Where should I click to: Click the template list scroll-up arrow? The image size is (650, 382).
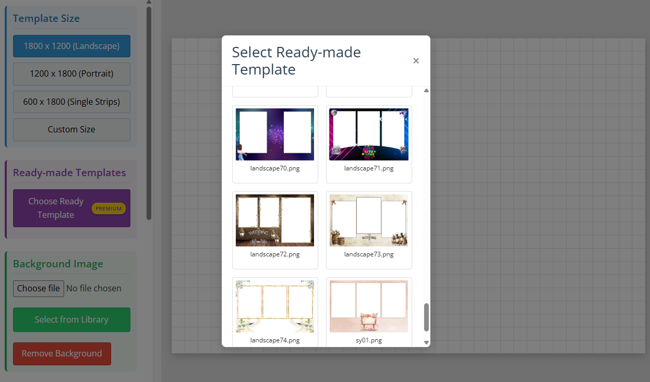pos(426,91)
